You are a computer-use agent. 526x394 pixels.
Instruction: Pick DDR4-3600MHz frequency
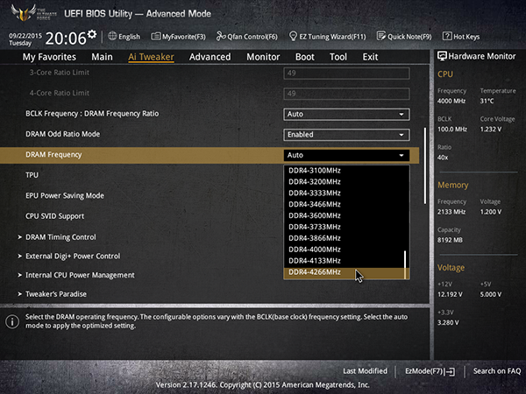346,215
